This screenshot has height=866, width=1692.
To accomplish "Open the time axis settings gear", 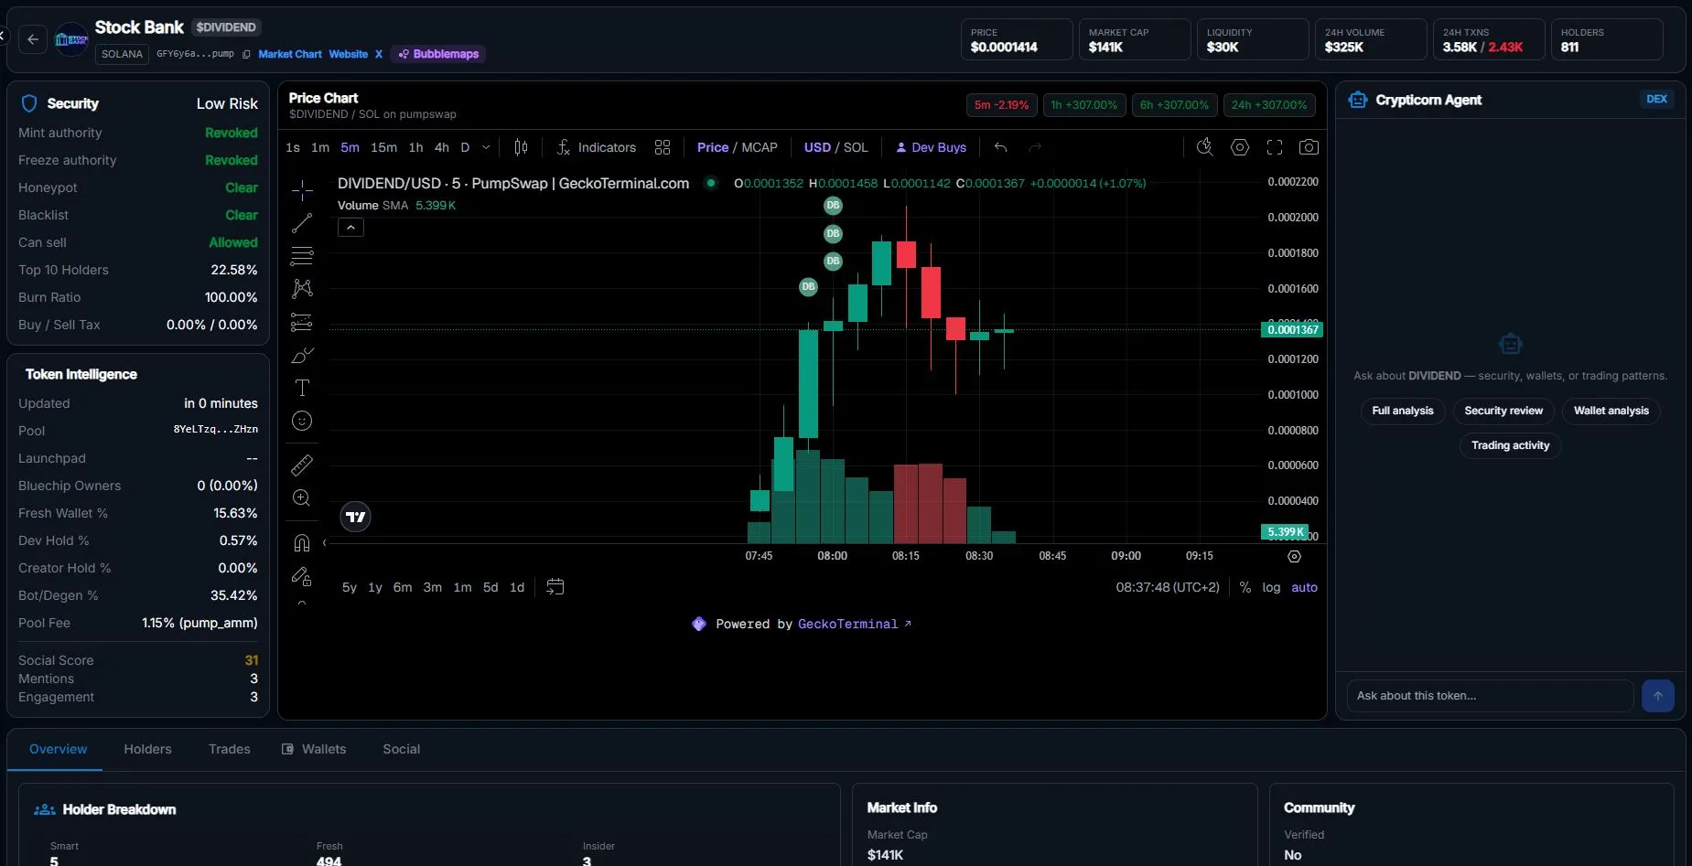I will (1294, 556).
